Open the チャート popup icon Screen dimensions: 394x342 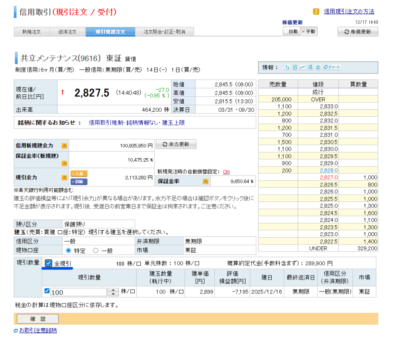(x=332, y=67)
